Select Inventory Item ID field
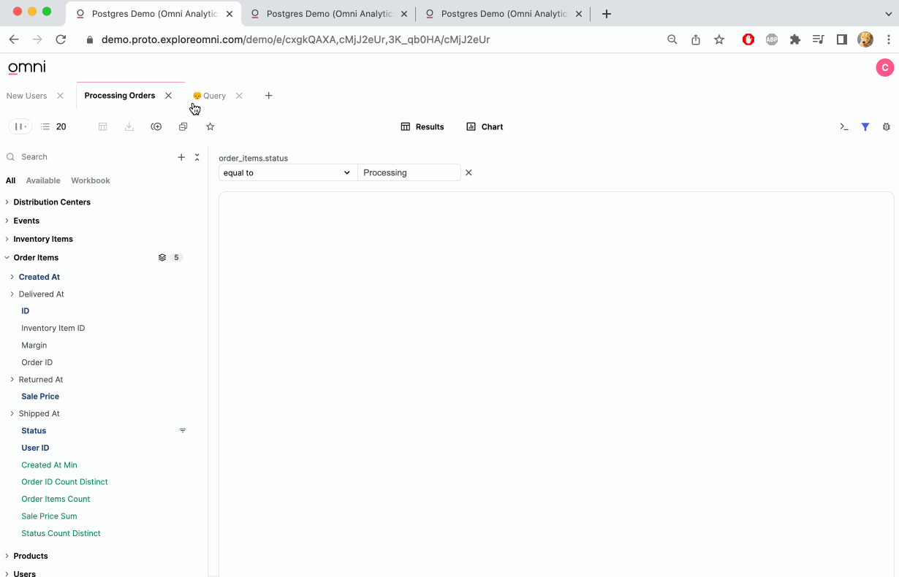Screen dimensions: 899x577 click(x=53, y=328)
